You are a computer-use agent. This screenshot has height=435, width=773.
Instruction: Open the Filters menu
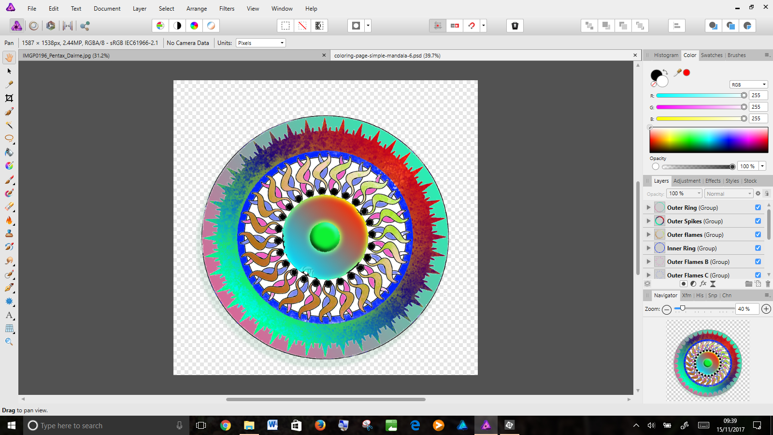(227, 9)
